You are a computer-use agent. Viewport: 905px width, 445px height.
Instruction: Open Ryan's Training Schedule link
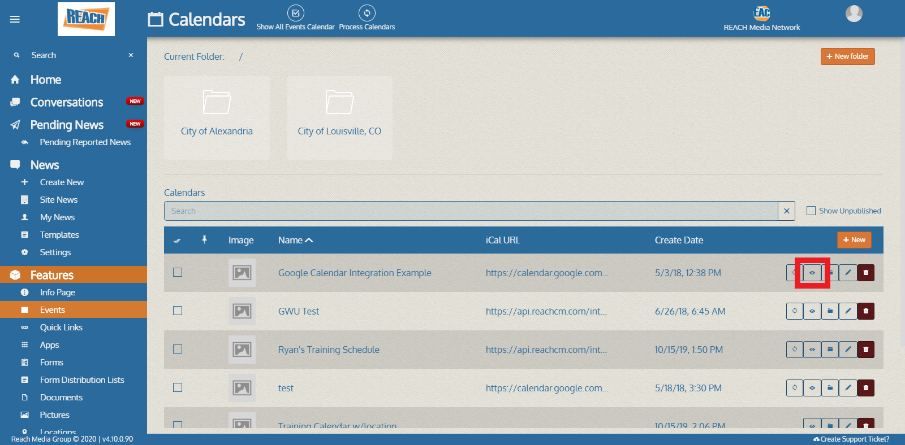[x=329, y=350]
